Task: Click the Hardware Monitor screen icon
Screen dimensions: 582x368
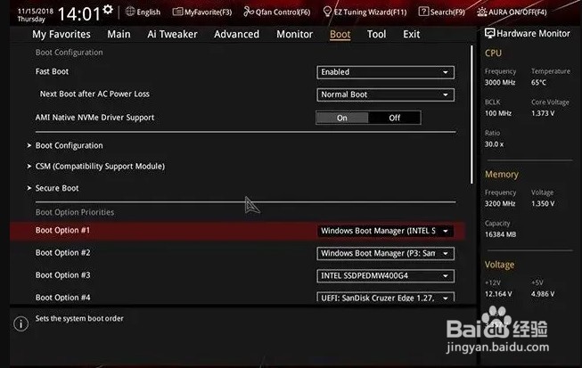Action: point(489,33)
